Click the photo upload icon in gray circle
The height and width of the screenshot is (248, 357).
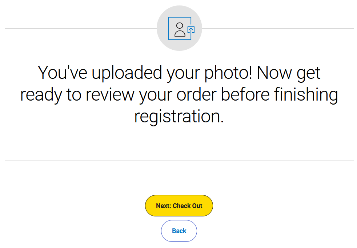(179, 28)
